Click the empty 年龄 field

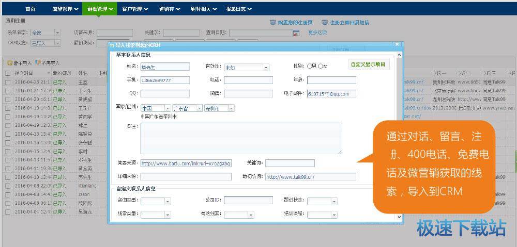point(332,80)
